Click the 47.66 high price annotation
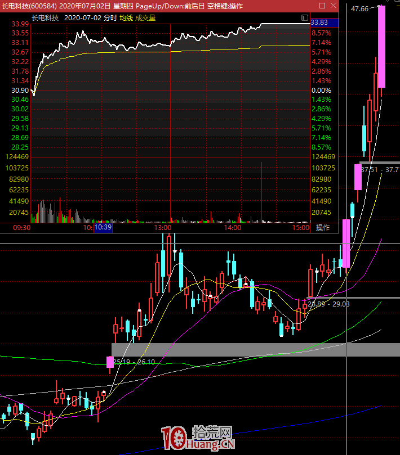 [x=359, y=9]
